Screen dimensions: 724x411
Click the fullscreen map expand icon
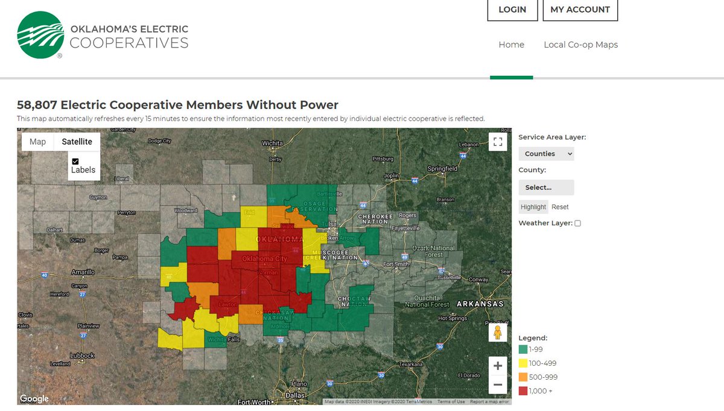pos(498,141)
